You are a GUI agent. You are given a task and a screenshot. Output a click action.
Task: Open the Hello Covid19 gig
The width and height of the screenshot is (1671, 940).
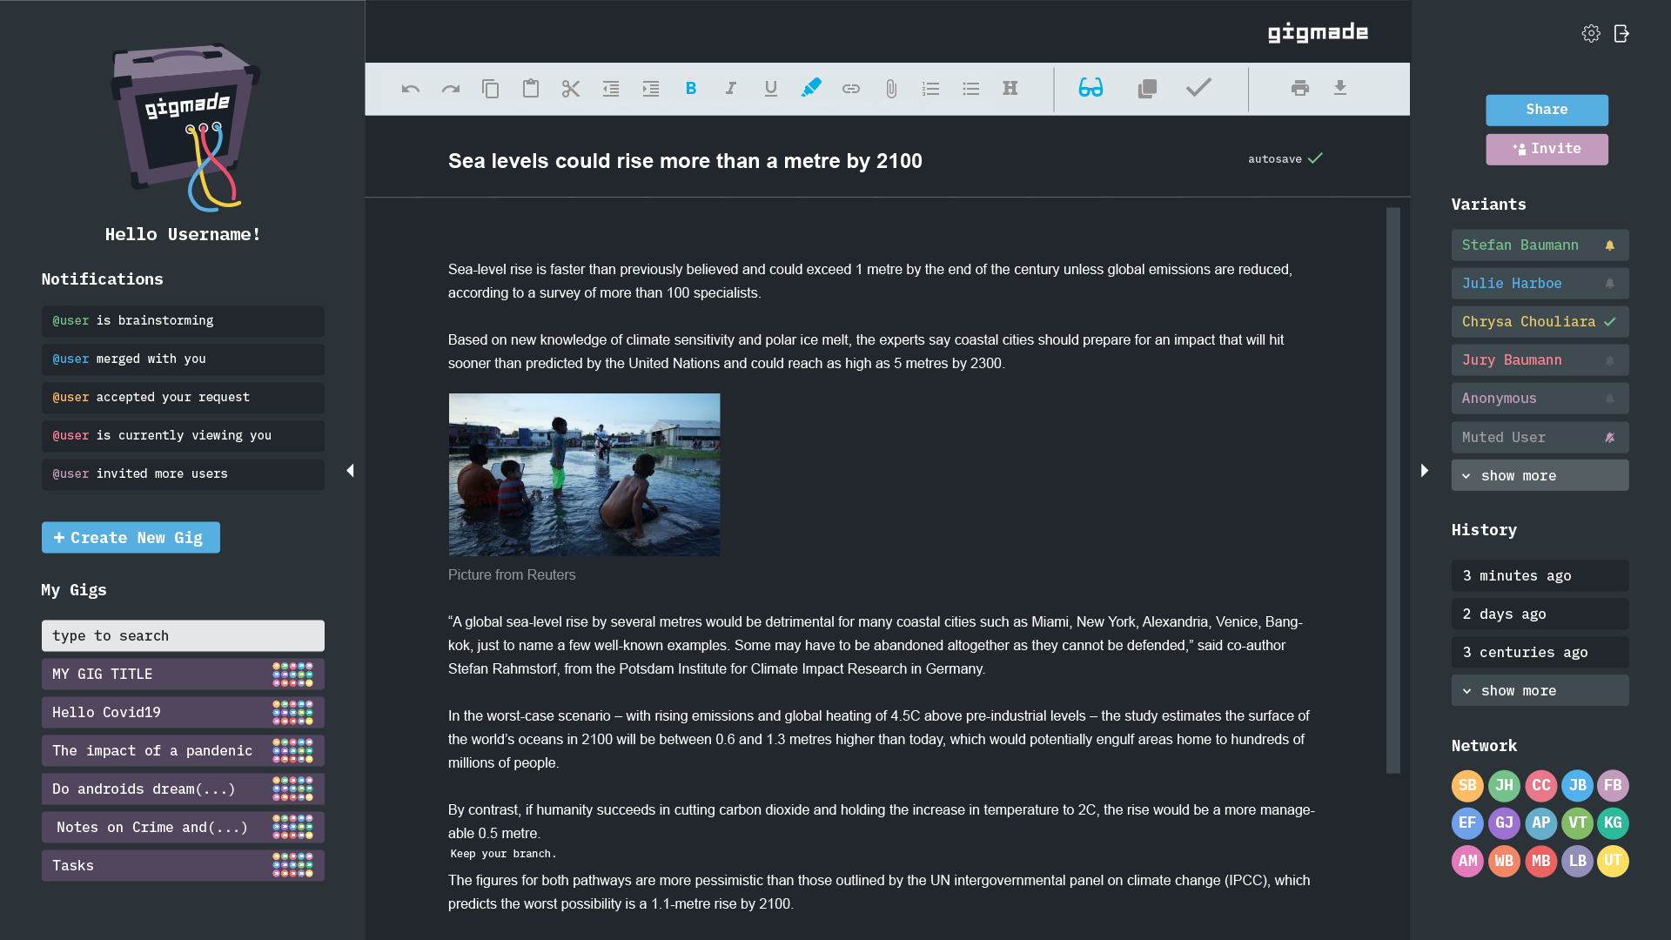point(183,713)
